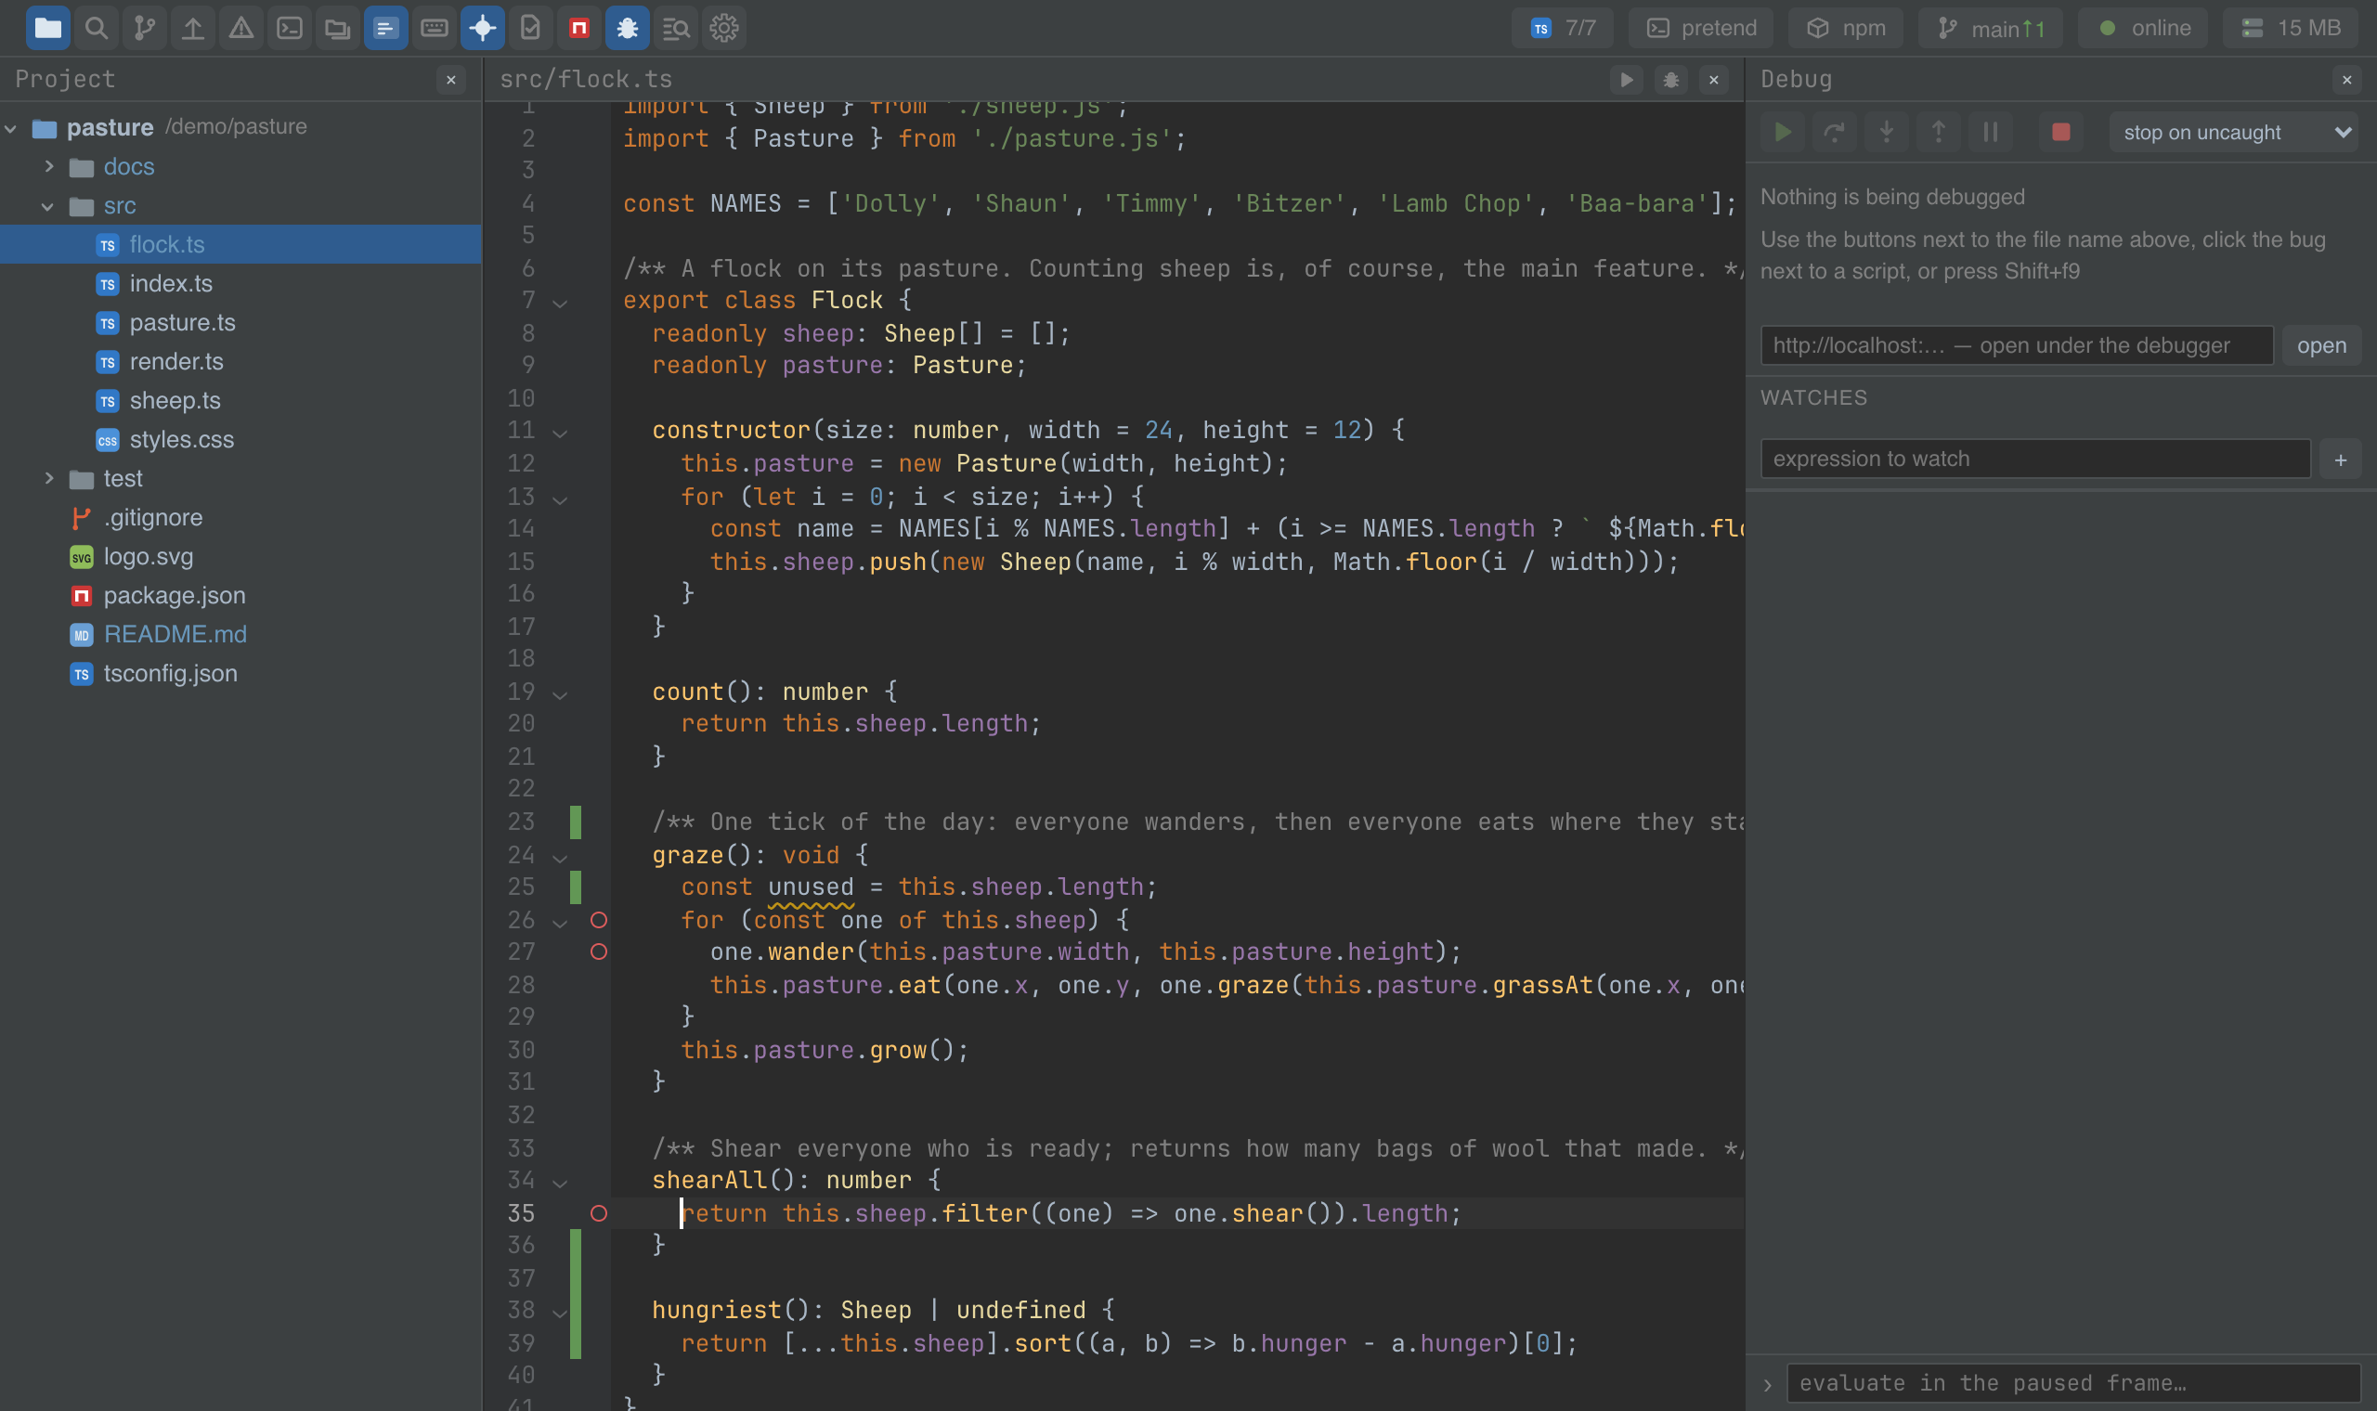The width and height of the screenshot is (2377, 1411).
Task: Click the list search icon
Action: pos(676,28)
